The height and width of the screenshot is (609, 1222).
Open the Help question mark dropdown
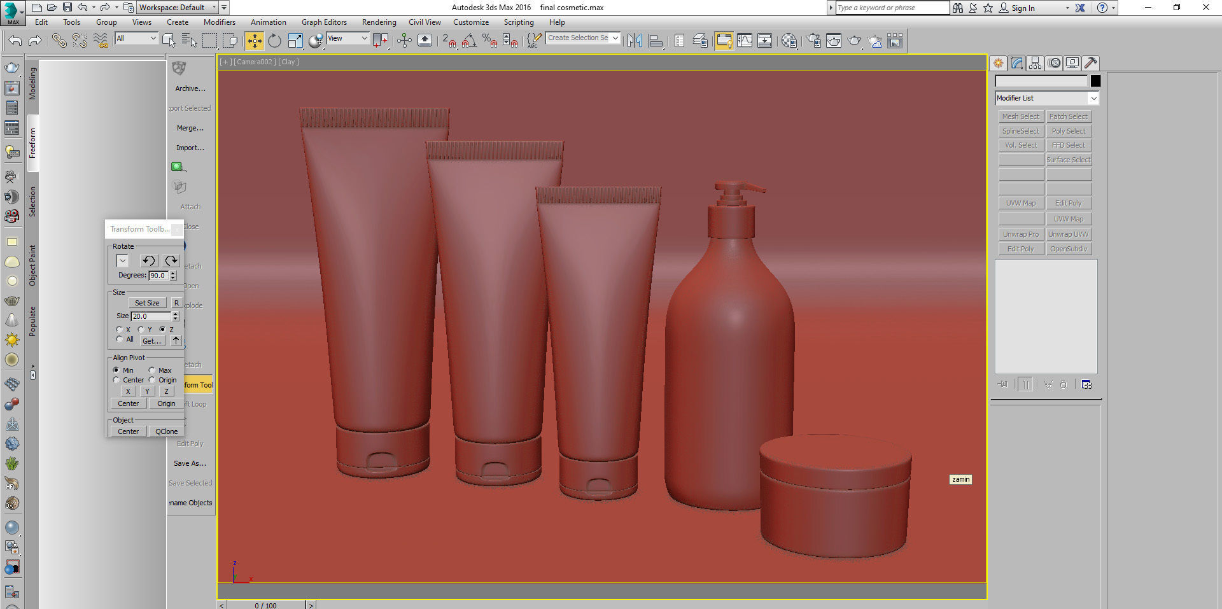[x=1113, y=8]
